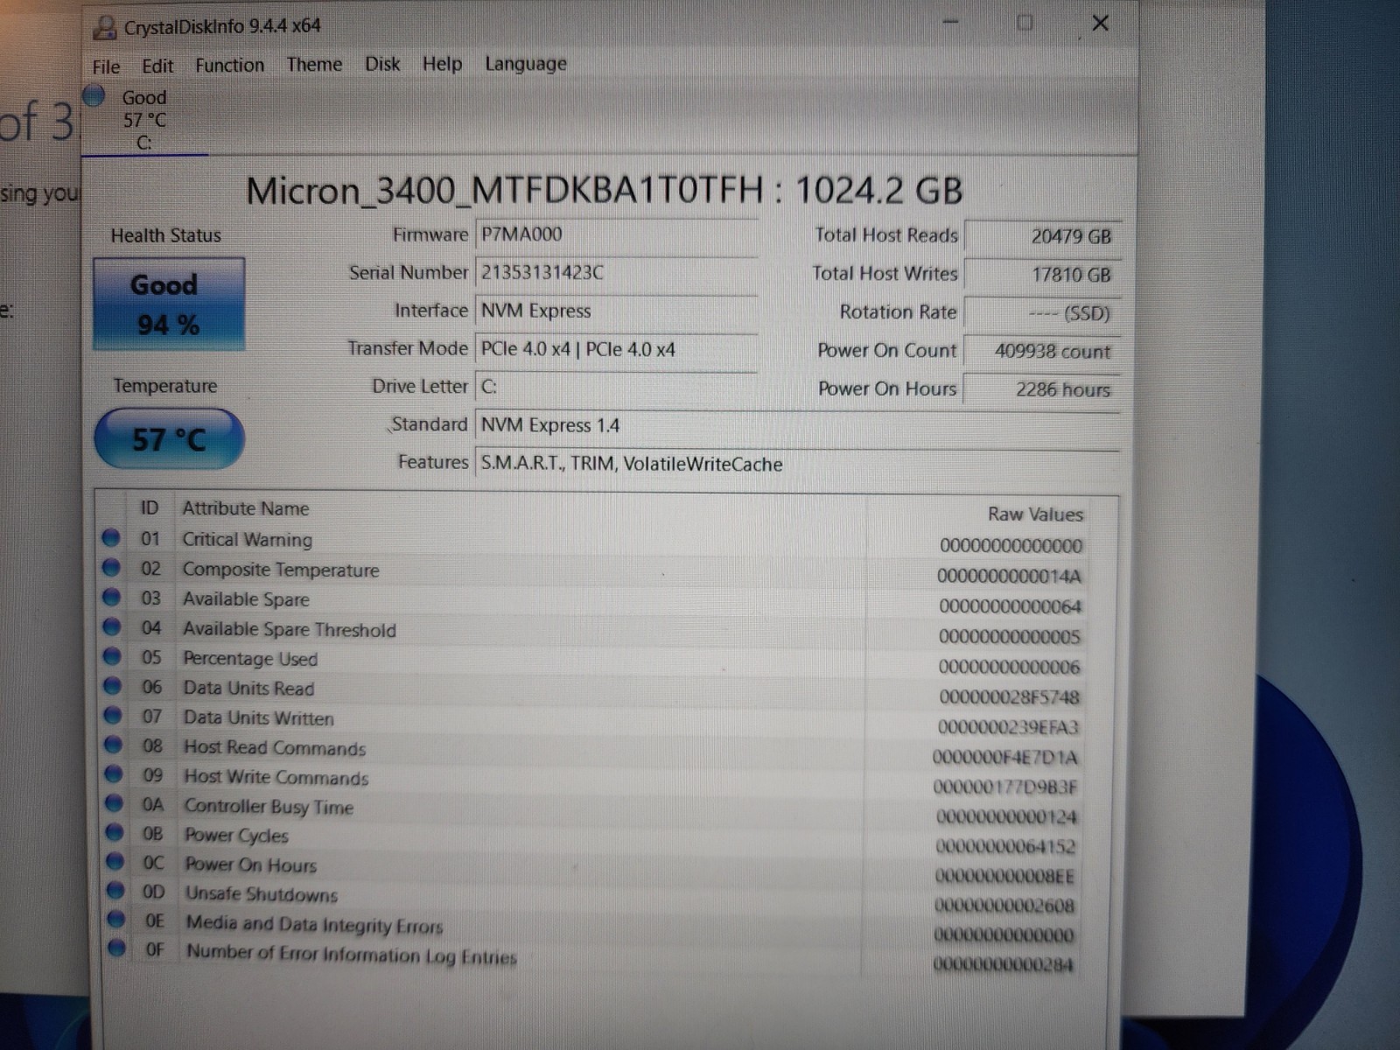Click the status dot for Unsafe Shutdowns

(x=115, y=891)
